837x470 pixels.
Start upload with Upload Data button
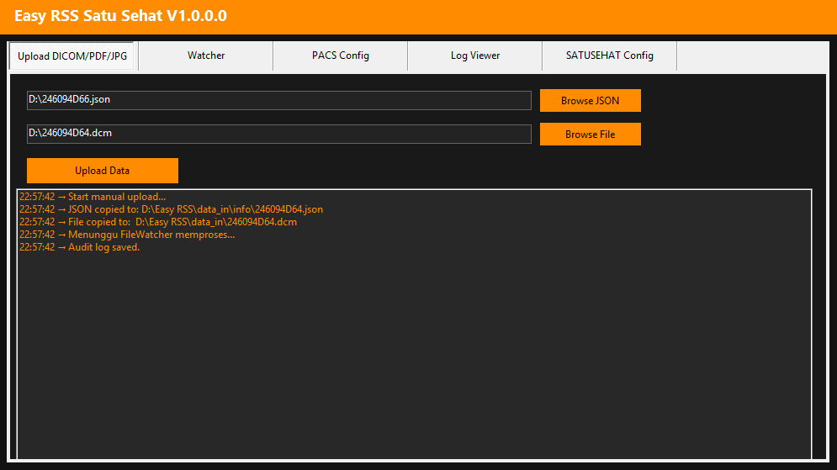click(103, 171)
